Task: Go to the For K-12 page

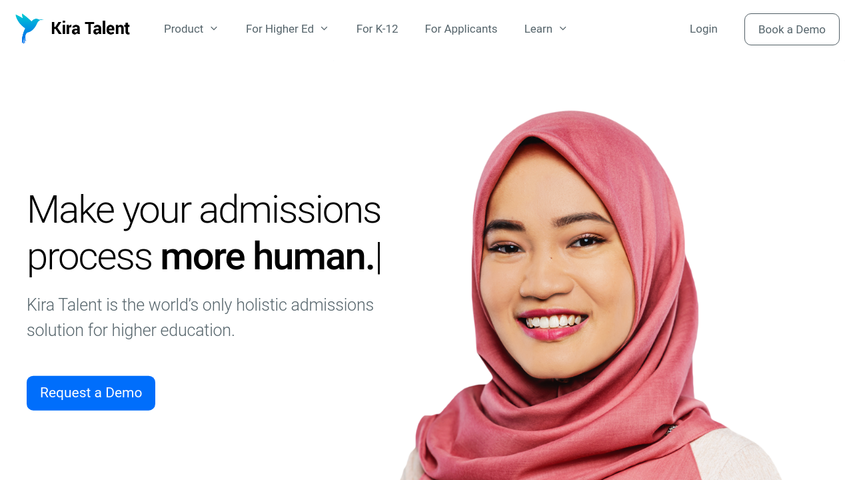Action: click(x=377, y=29)
